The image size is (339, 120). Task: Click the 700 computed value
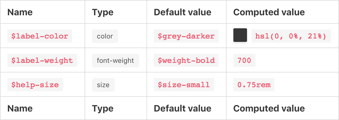pos(244,61)
